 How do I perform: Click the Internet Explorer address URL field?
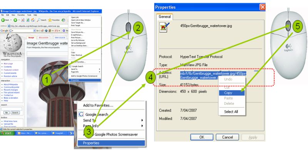[x=38, y=26]
